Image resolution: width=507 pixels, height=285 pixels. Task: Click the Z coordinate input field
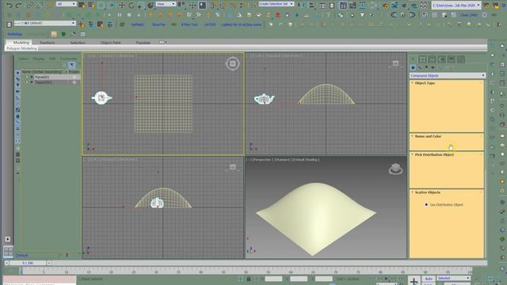324,279
